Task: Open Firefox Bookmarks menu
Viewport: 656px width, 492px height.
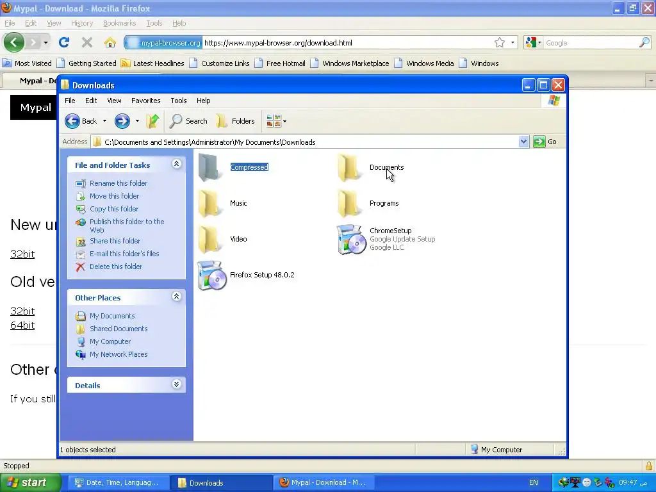Action: tap(119, 24)
